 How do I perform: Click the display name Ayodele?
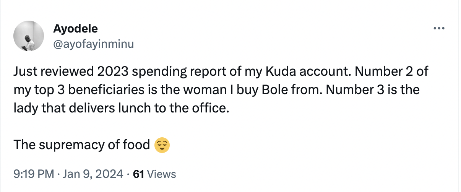(x=75, y=29)
